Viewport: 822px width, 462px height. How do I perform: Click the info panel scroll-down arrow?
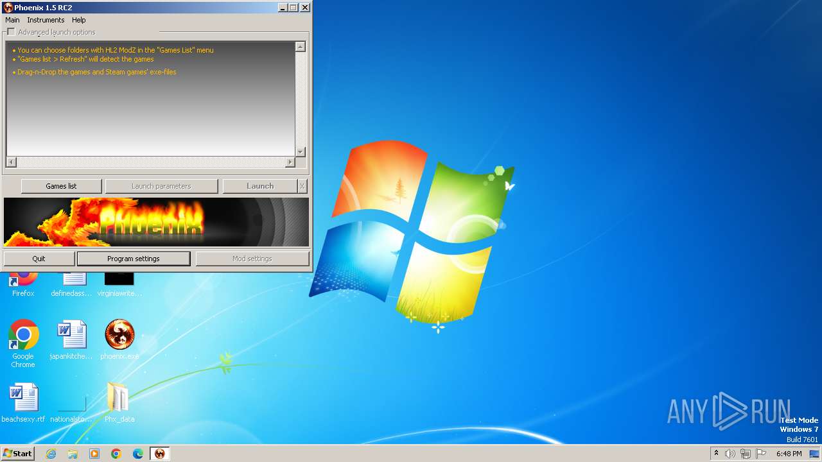(x=300, y=152)
